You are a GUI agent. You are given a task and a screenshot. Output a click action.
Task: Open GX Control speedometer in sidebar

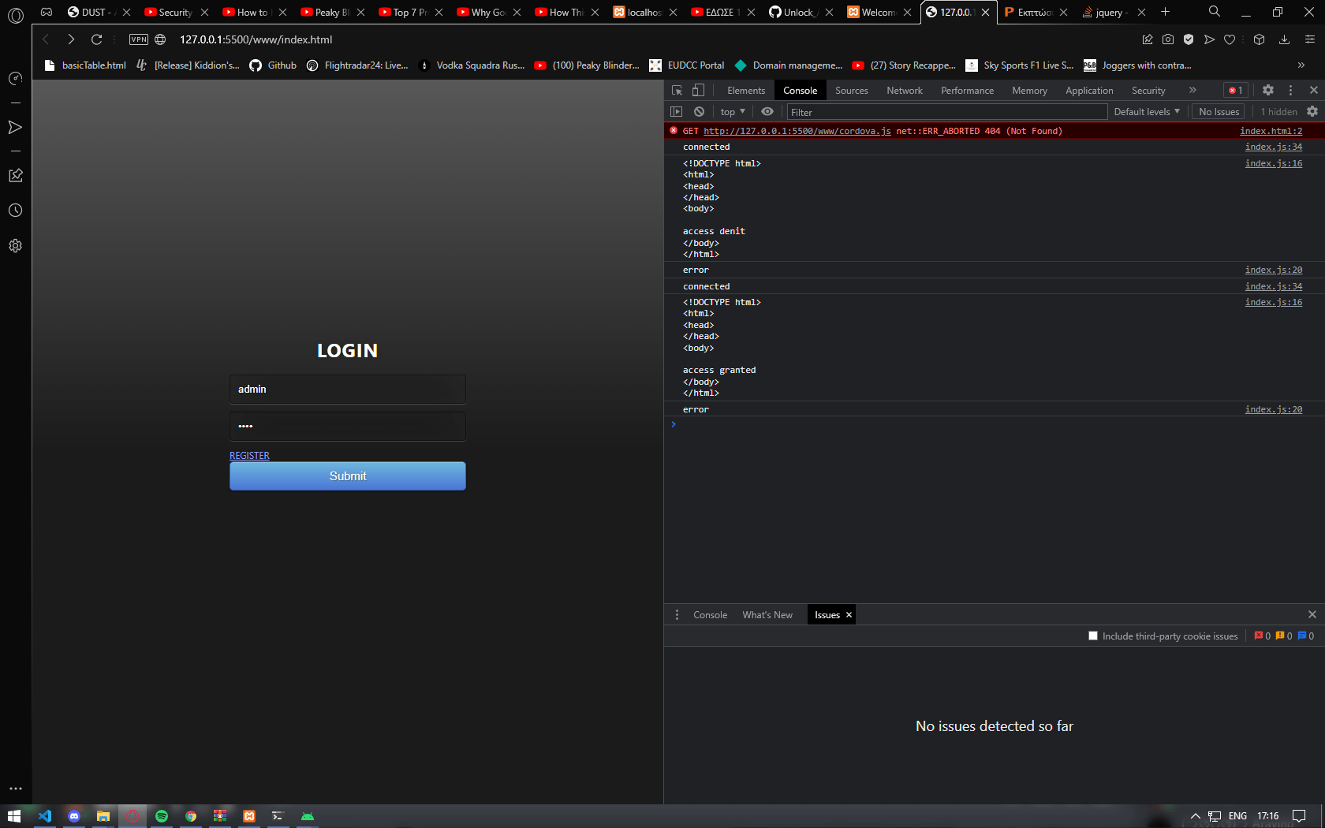[15, 79]
